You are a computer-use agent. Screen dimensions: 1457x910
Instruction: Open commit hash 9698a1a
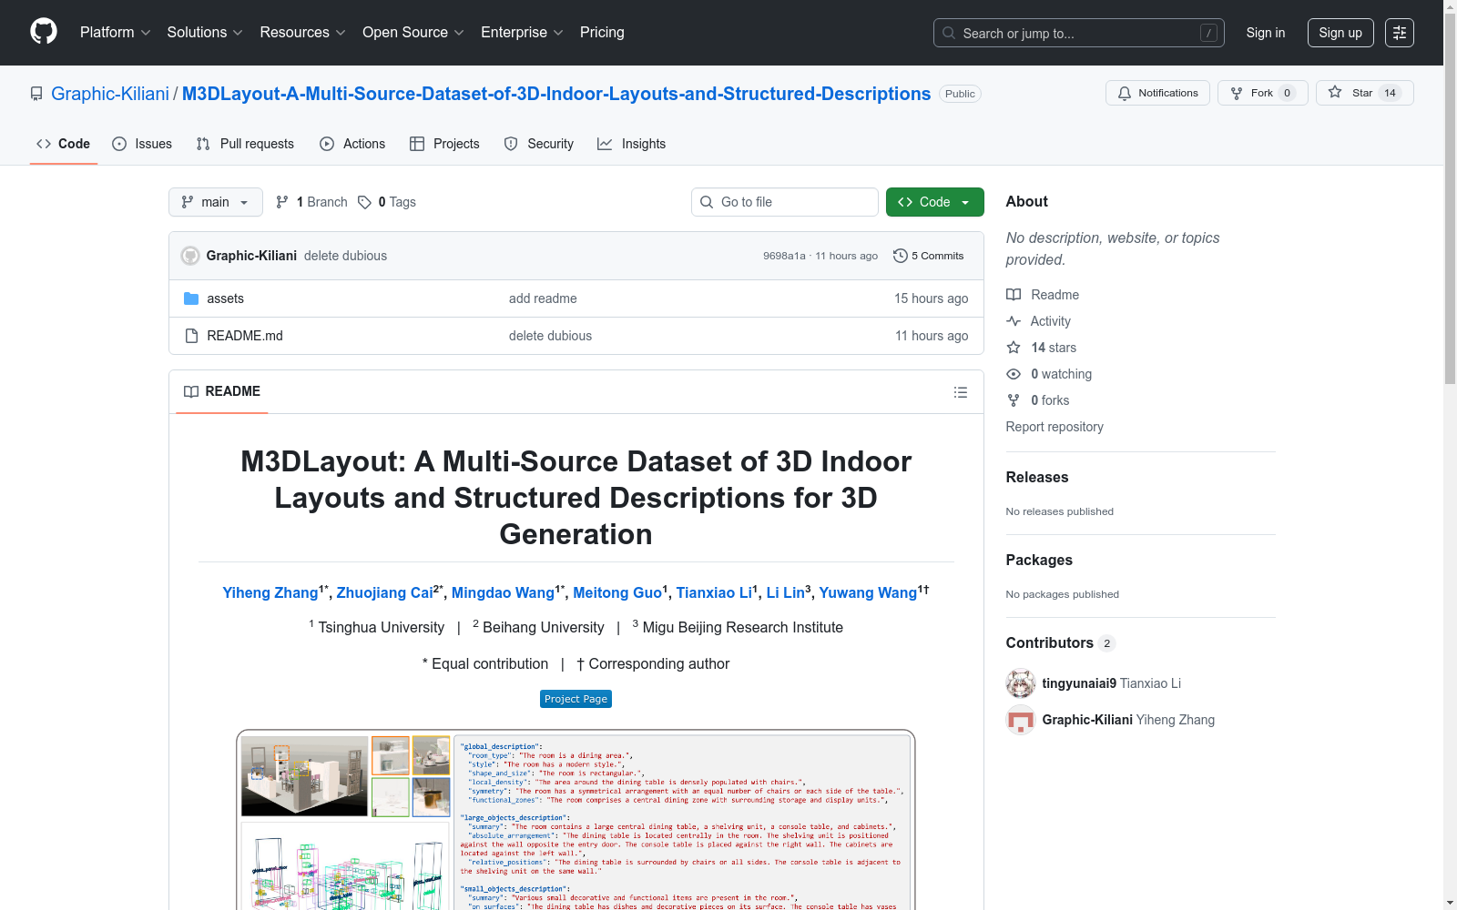[x=784, y=256]
